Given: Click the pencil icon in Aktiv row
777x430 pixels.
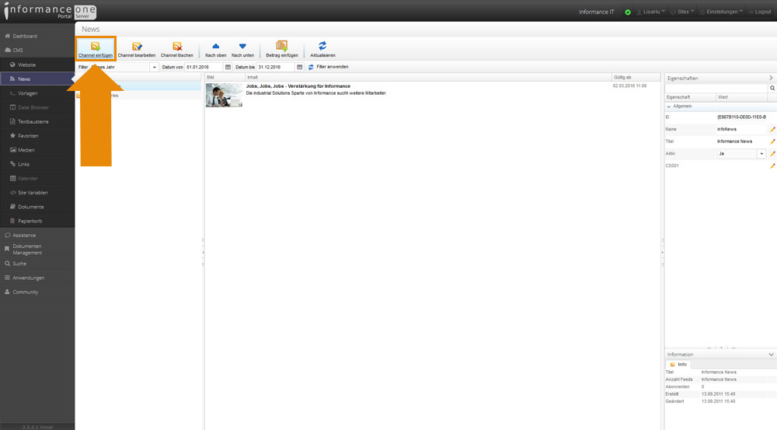Looking at the screenshot, I should [x=772, y=154].
